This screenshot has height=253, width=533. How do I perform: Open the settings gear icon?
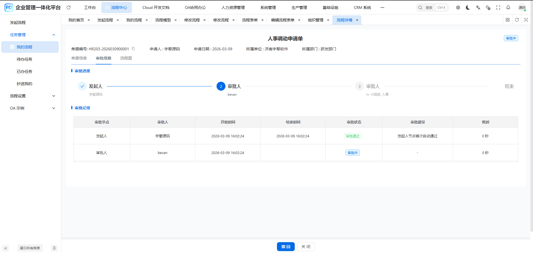(458, 8)
